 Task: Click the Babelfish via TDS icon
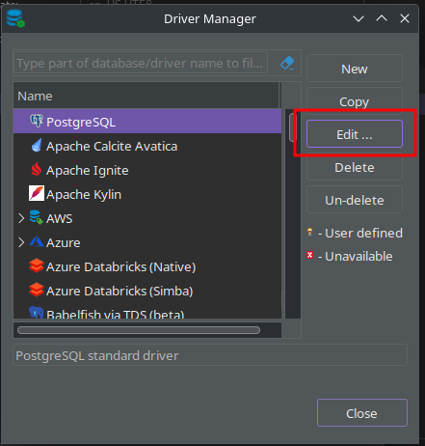tap(37, 312)
